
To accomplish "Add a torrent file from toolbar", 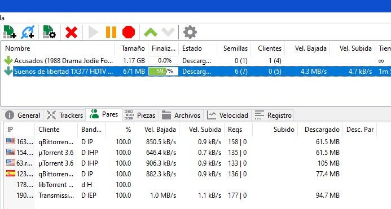I will [x=10, y=32].
